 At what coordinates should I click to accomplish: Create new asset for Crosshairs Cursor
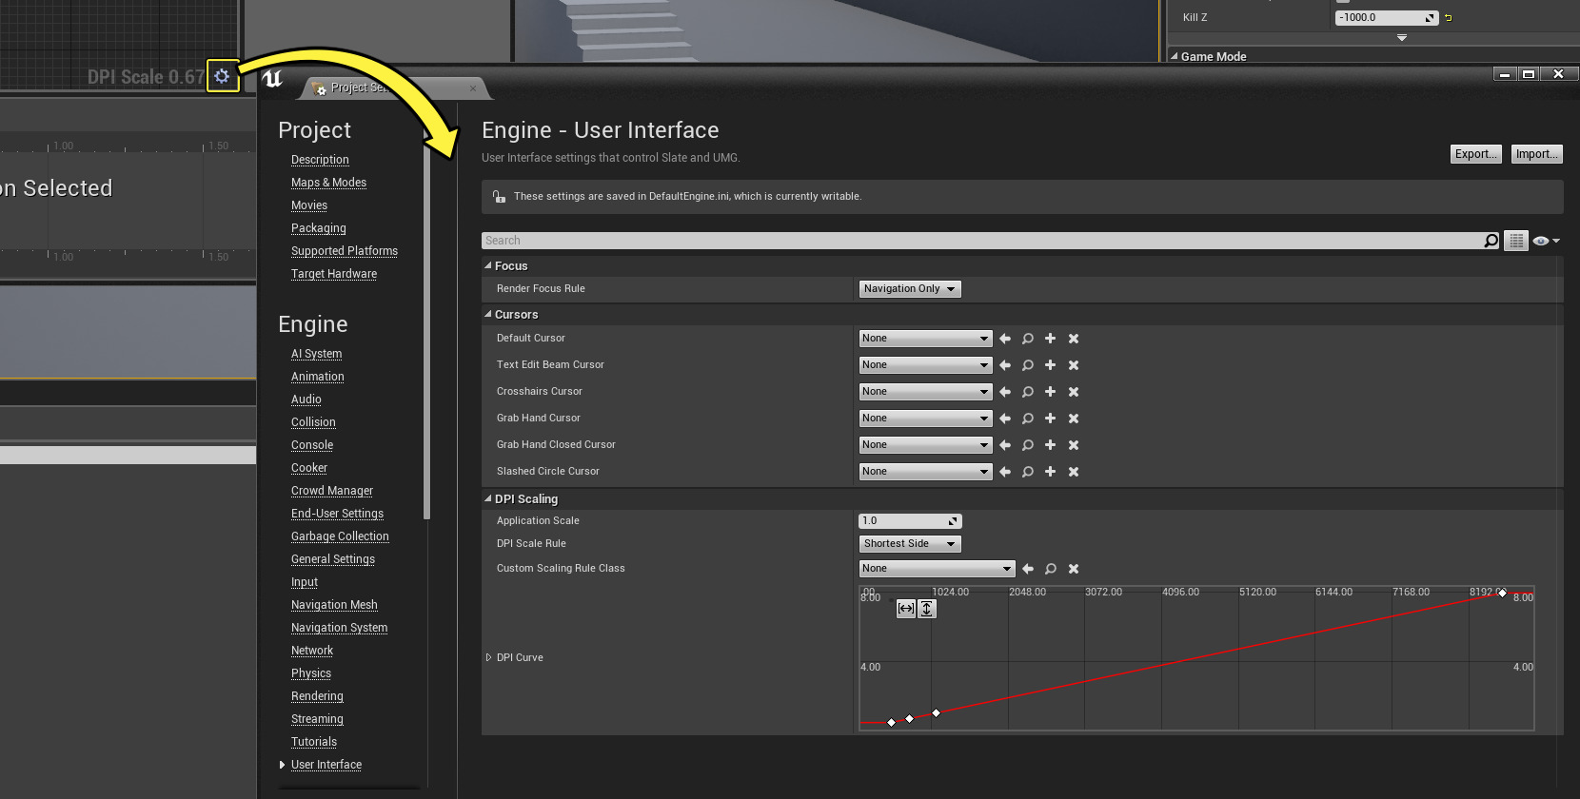[x=1051, y=392]
